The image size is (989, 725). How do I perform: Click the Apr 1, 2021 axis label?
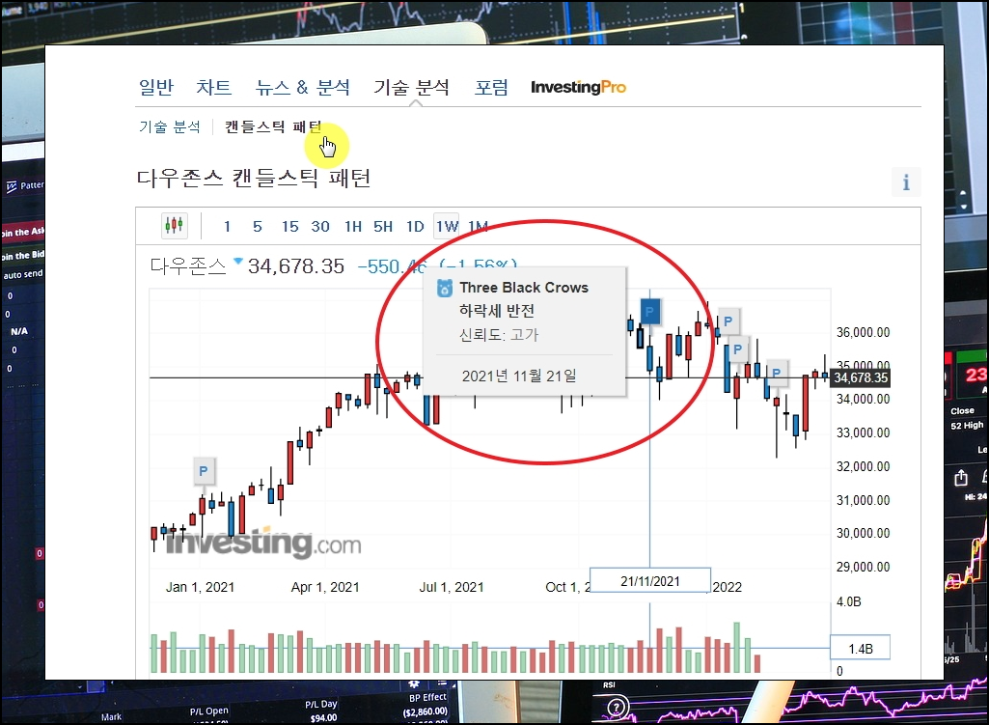(x=325, y=587)
